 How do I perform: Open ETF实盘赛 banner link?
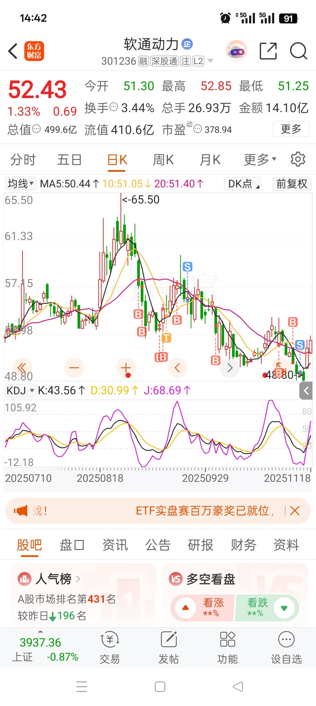pos(205,511)
